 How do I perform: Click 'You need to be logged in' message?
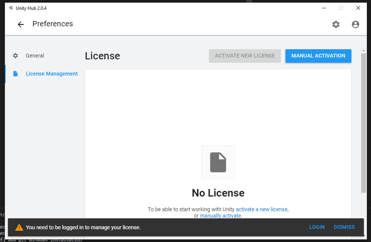pyautogui.click(x=83, y=227)
